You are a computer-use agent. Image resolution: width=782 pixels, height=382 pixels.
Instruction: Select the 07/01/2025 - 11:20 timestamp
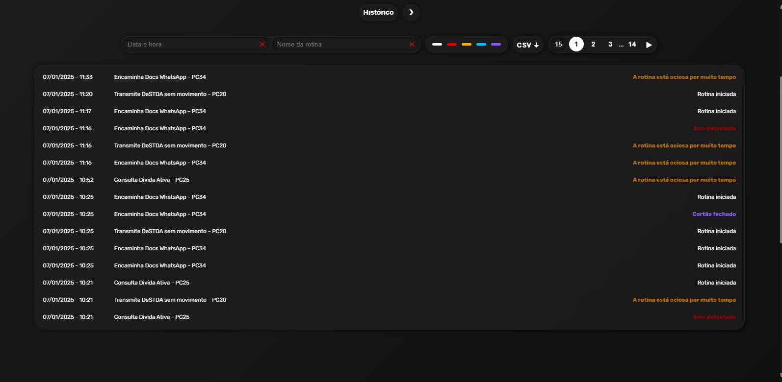pos(68,94)
